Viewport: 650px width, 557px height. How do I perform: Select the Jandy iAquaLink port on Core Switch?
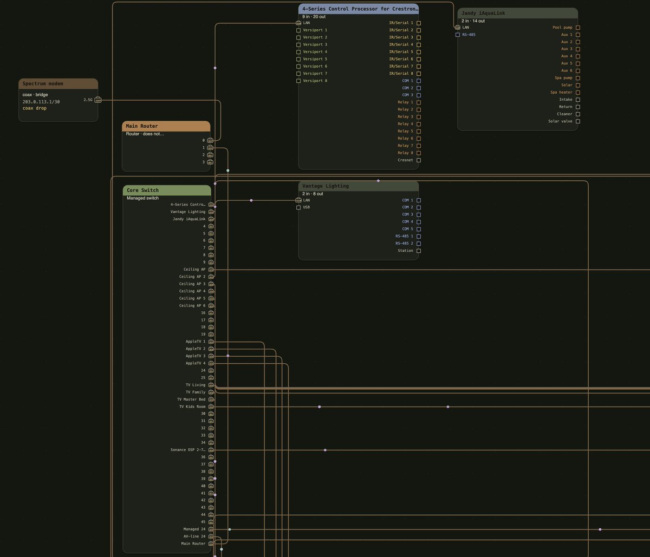coord(211,219)
